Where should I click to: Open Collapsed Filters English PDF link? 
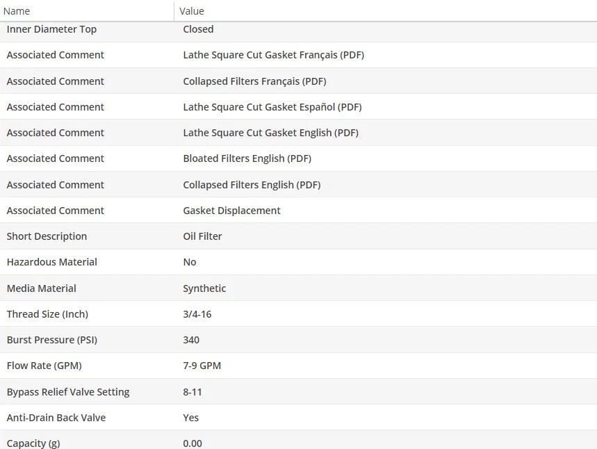pos(252,185)
